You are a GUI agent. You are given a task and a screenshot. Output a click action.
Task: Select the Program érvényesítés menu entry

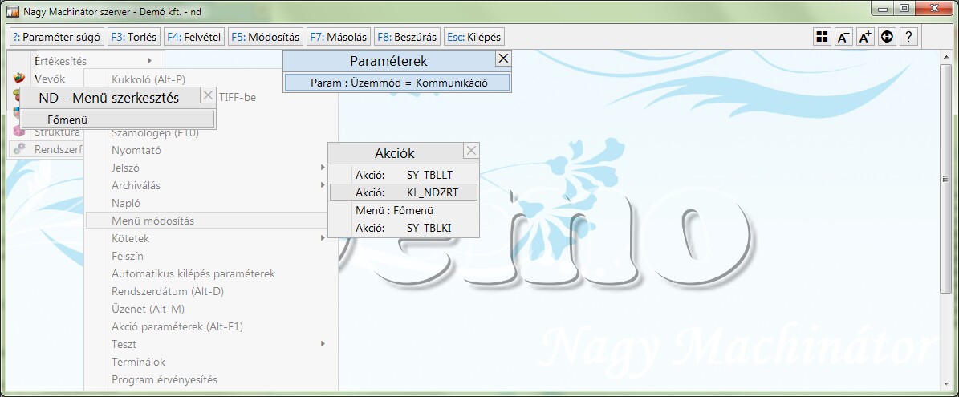165,380
